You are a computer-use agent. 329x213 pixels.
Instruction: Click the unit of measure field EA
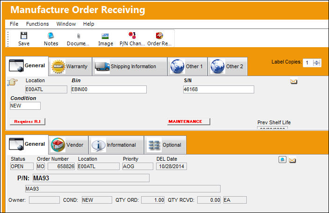coord(235,200)
